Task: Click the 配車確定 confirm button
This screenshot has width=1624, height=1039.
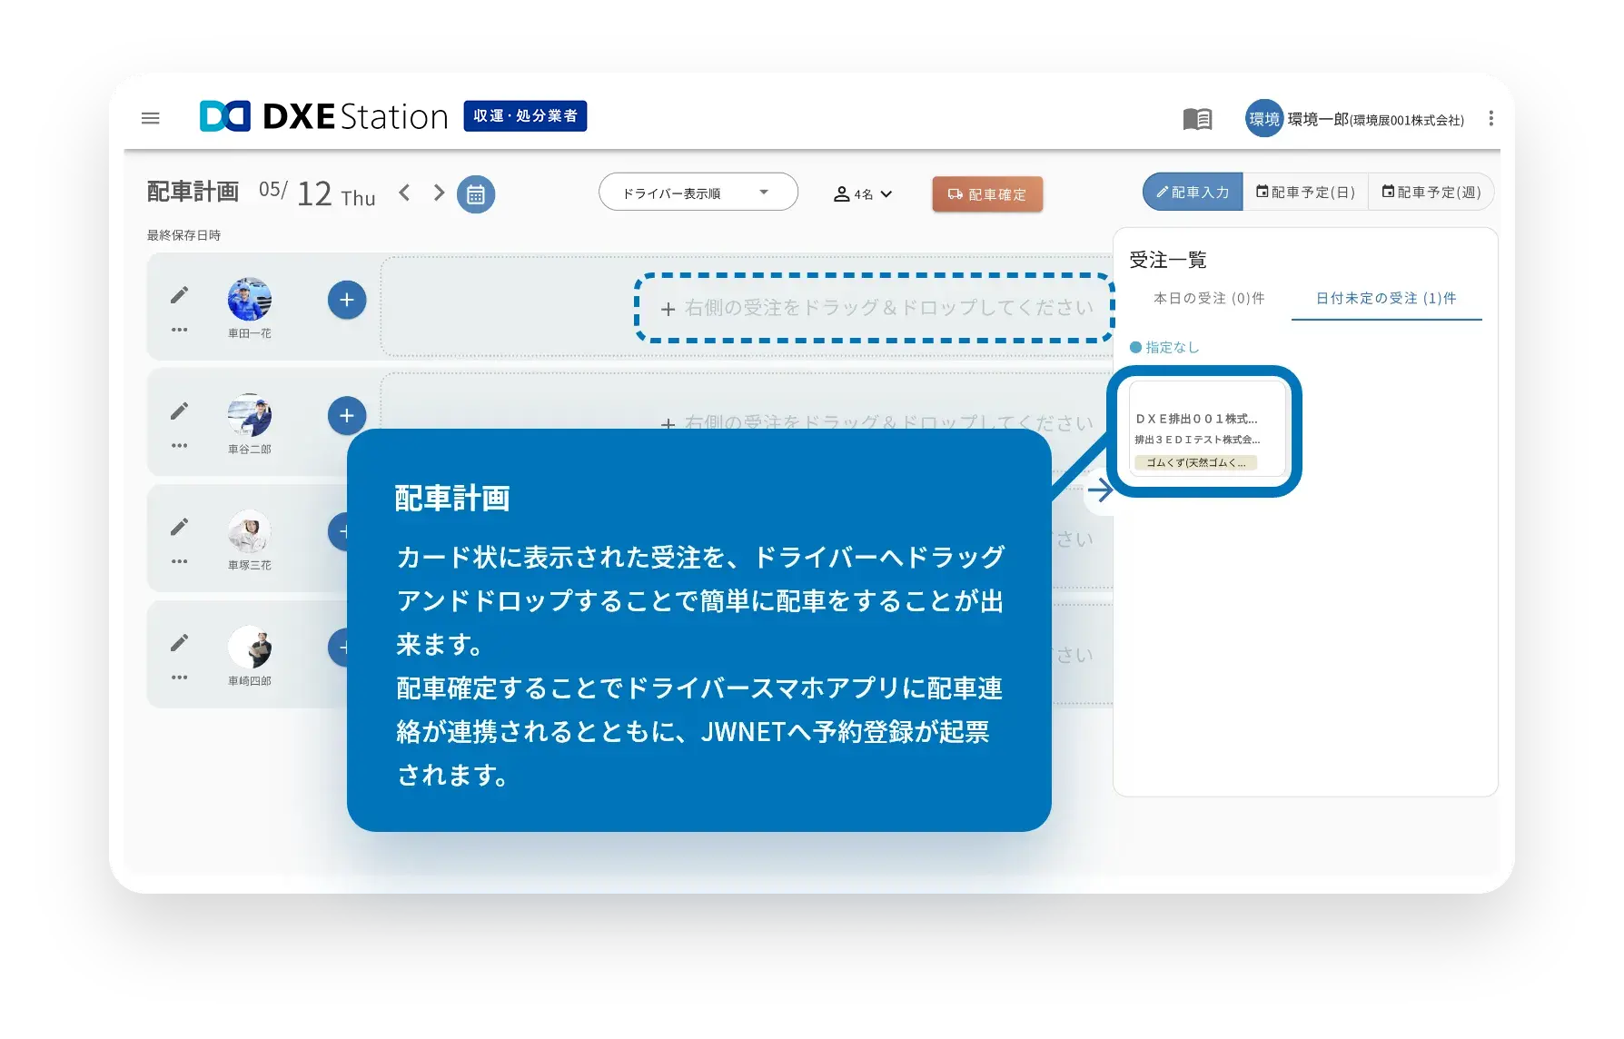Action: point(987,193)
